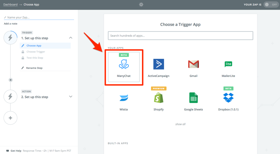Collapse the trigger step 1 chevron
The width and height of the screenshot is (280, 154).
click(71, 38)
